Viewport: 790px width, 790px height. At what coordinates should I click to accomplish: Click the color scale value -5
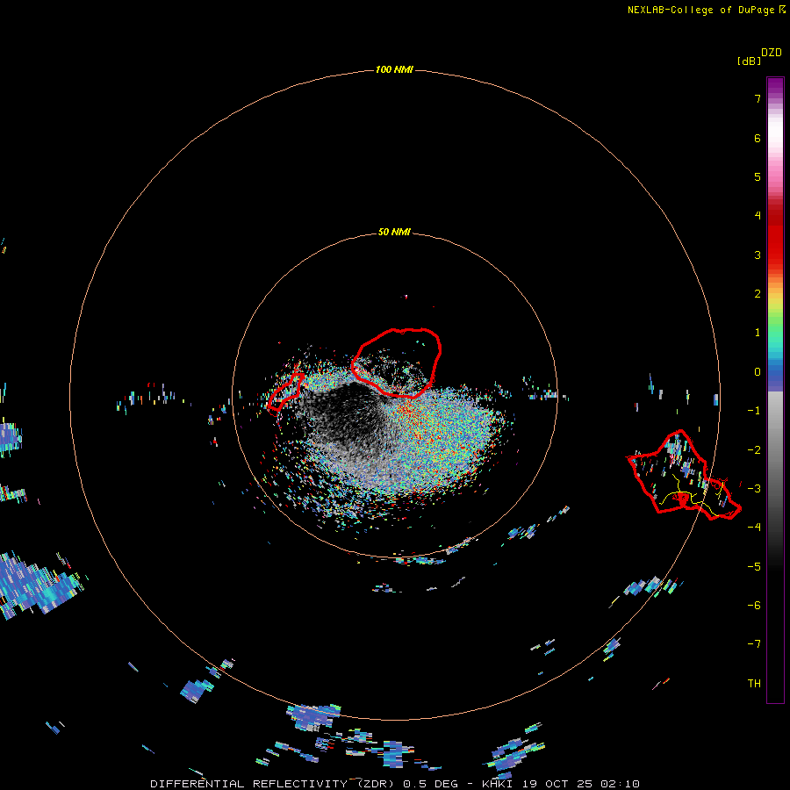(754, 567)
